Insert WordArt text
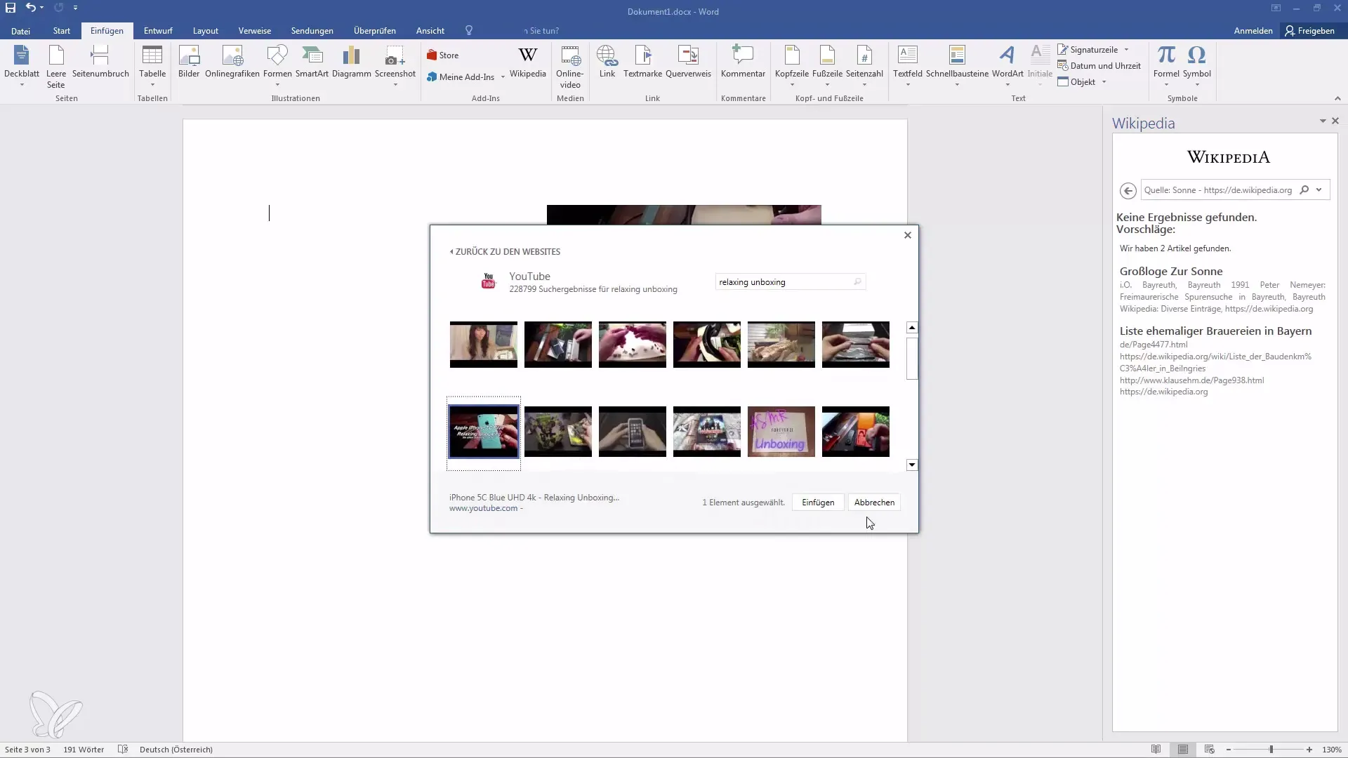Image resolution: width=1348 pixels, height=758 pixels. (x=1007, y=67)
